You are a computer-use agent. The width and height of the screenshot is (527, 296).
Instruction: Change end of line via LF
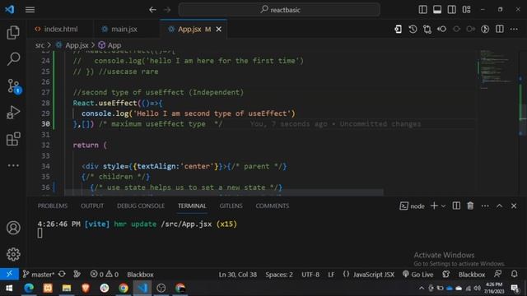pos(331,274)
